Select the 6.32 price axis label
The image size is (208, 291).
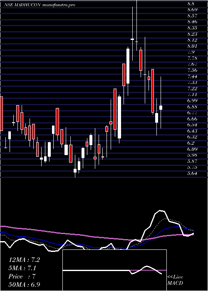pos(192,137)
